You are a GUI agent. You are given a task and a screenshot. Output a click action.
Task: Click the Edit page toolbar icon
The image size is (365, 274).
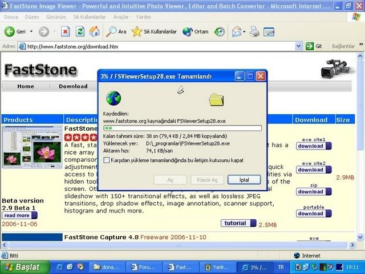click(x=269, y=31)
